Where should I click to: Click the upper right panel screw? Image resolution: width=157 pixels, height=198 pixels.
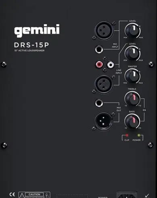151,65
